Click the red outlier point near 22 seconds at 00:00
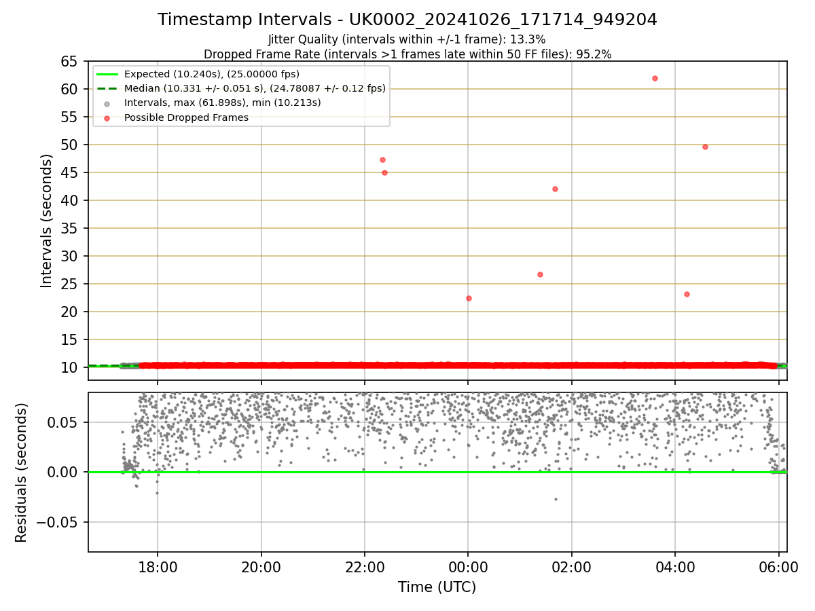The height and width of the screenshot is (611, 815). pyautogui.click(x=469, y=298)
